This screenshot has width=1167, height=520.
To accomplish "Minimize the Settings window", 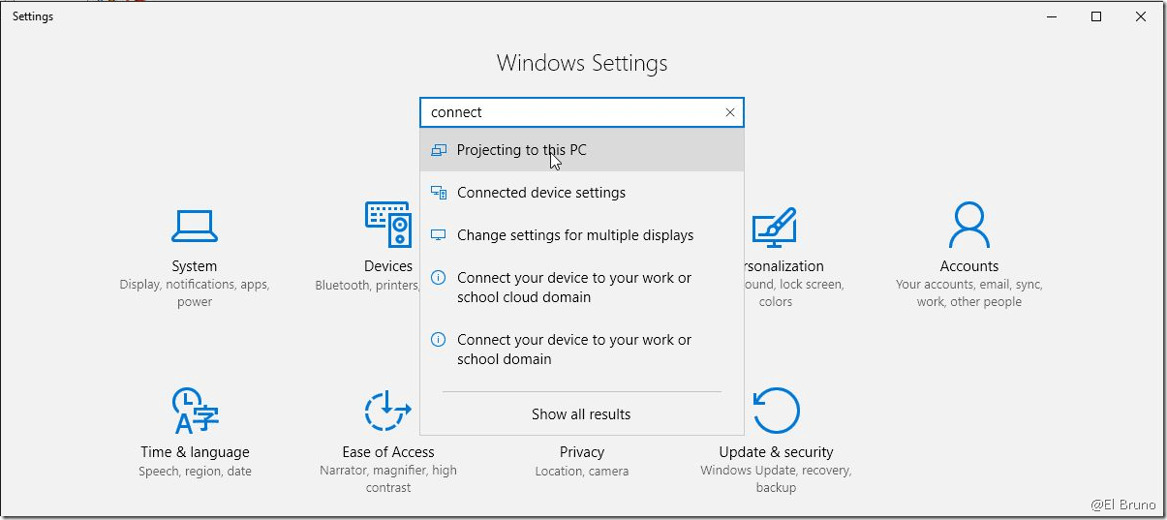I will pyautogui.click(x=1052, y=16).
